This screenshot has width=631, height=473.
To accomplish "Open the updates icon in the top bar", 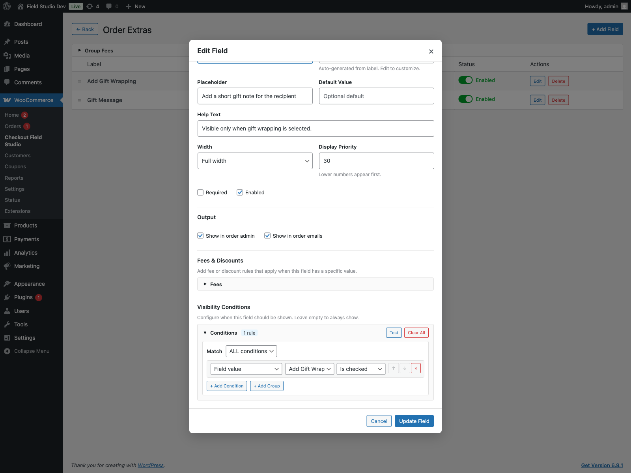I will point(90,6).
